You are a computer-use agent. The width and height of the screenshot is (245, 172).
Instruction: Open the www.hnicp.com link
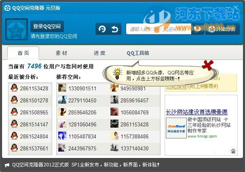pos(202,136)
